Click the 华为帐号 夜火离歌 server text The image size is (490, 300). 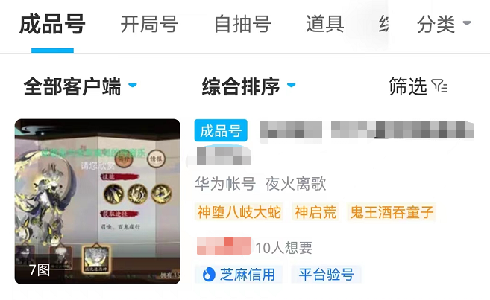pyautogui.click(x=260, y=184)
